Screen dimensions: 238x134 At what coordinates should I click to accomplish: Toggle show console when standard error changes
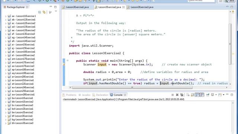202,95
